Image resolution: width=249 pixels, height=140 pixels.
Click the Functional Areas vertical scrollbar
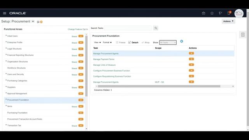[x=86, y=66]
